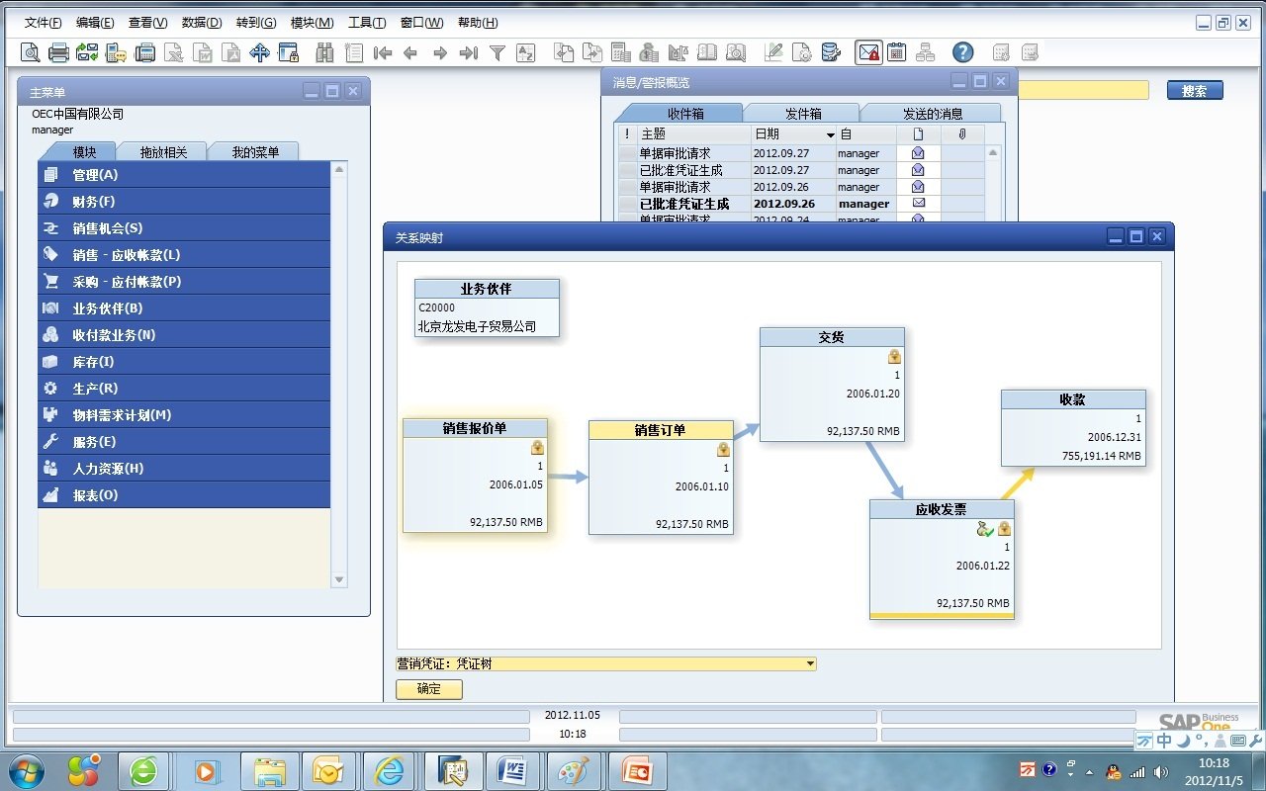Viewport: 1266px width, 791px height.
Task: Open the 模块(M) menu
Action: point(312,22)
